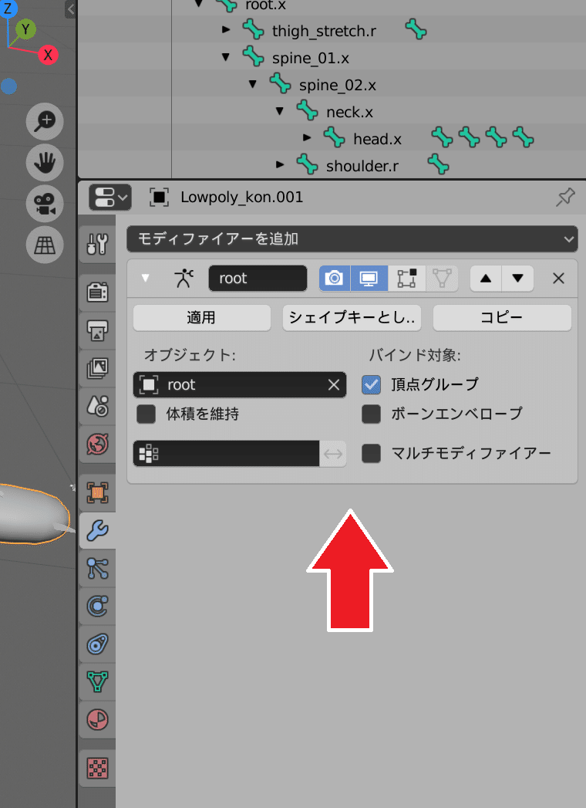Switch perspective/orthographic with the grid icon

pos(45,245)
